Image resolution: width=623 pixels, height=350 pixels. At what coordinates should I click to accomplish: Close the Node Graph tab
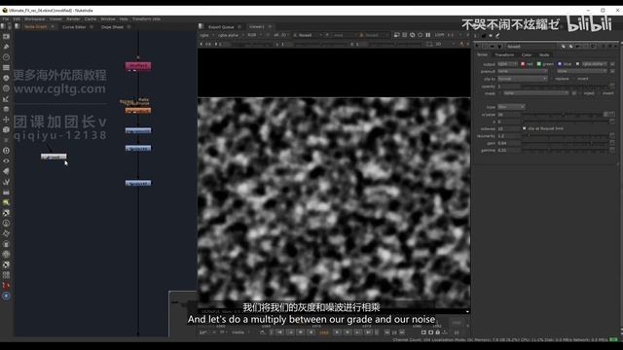53,27
